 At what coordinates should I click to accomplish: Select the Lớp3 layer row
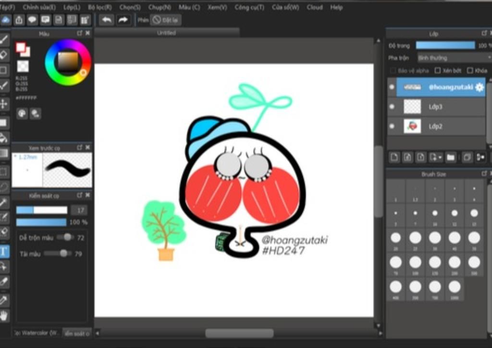436,107
